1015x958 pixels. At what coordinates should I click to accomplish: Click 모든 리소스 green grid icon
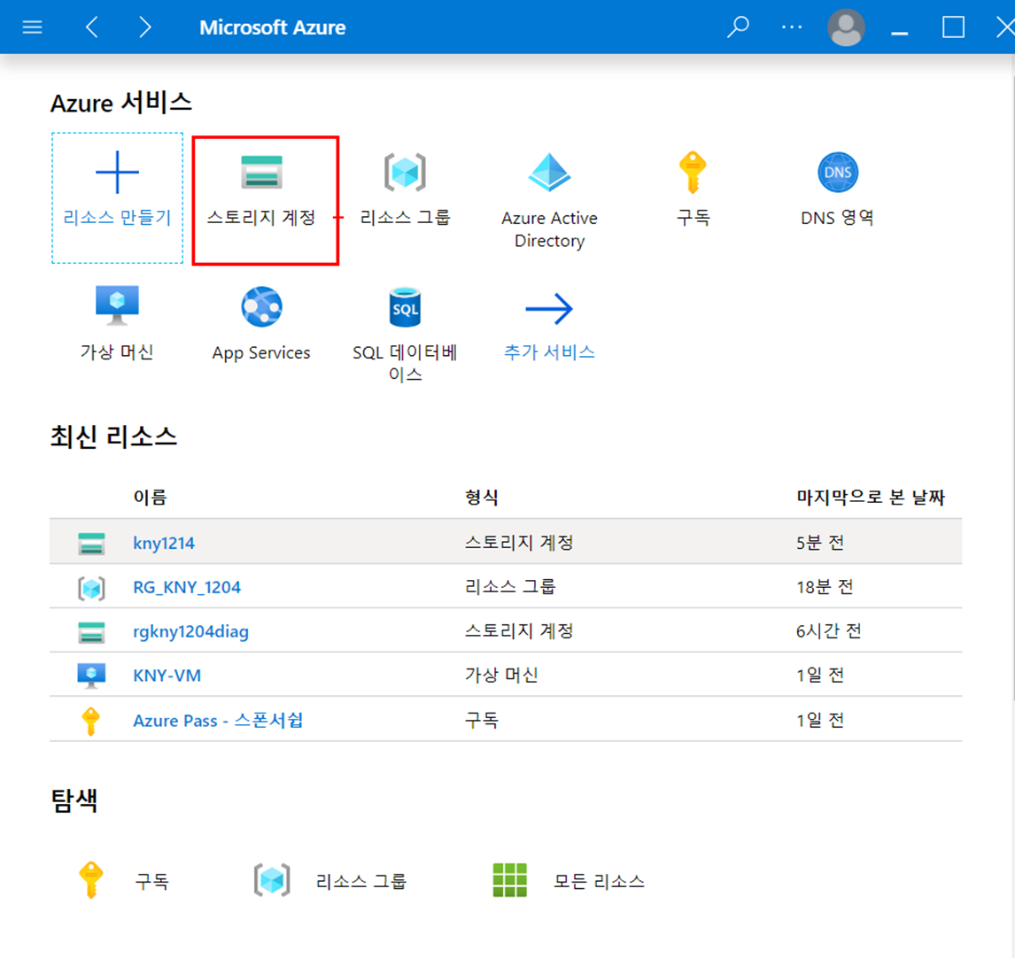tap(509, 880)
